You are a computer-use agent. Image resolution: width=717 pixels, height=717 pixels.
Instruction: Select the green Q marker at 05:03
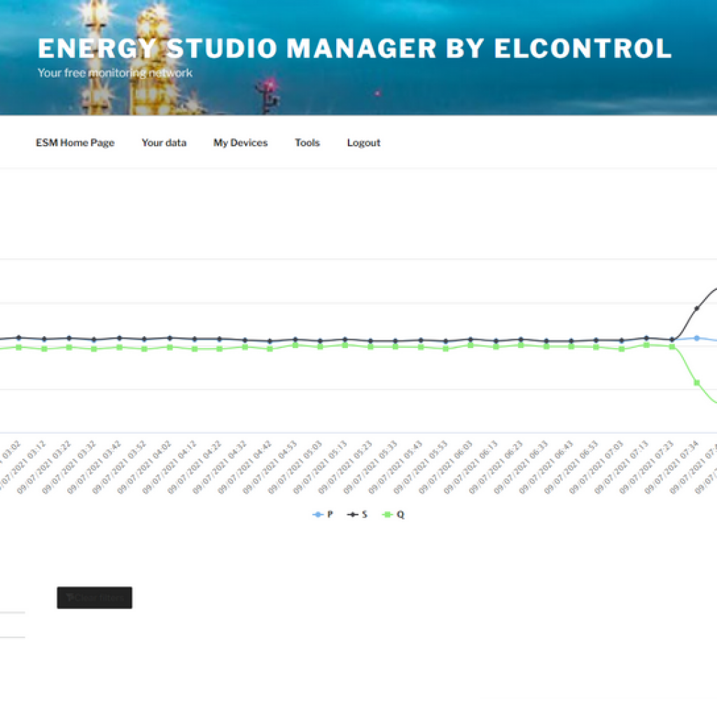point(320,347)
